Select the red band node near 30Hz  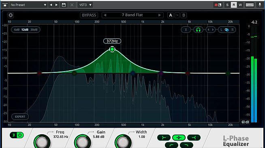coord(39,73)
